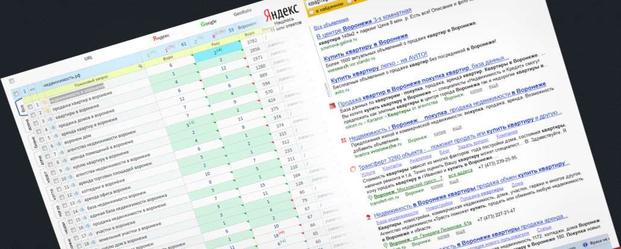Check the box for 'агентство недвижимости воронеж'
Viewport: 621px width, 249px height.
point(48,156)
